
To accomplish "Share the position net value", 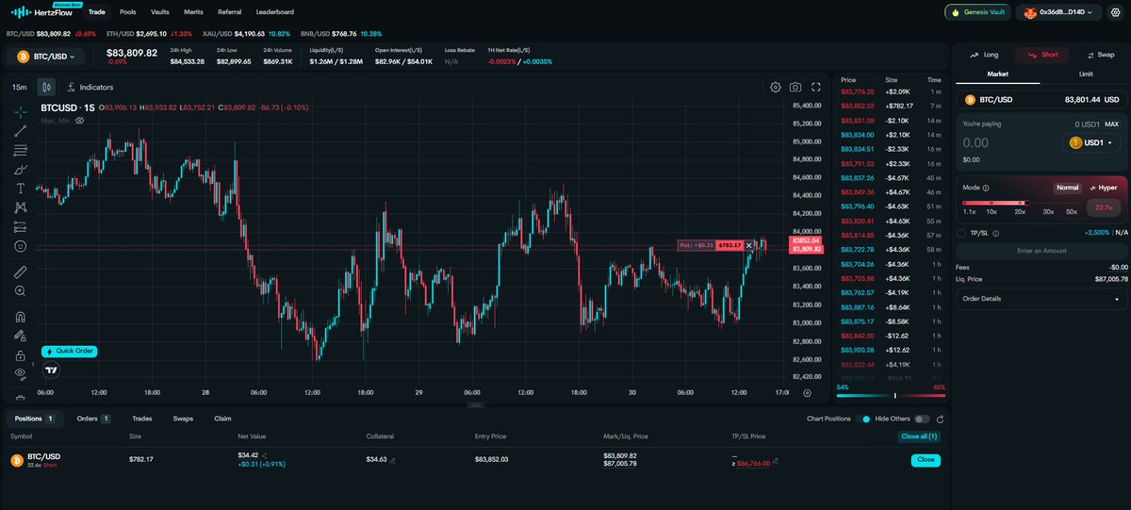I will point(265,455).
